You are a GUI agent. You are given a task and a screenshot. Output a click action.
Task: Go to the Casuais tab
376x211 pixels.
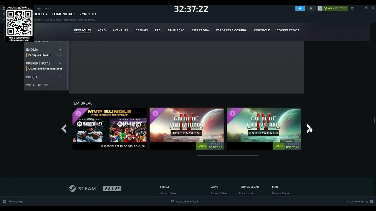click(142, 30)
